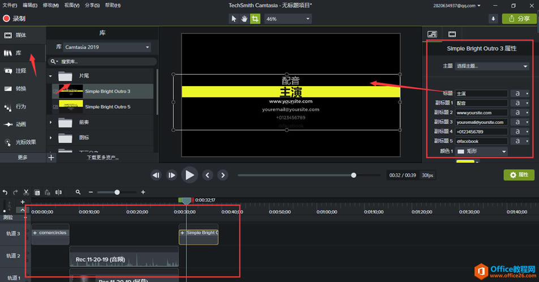The width and height of the screenshot is (539, 282).
Task: Click the next frame step button
Action: coord(172,176)
